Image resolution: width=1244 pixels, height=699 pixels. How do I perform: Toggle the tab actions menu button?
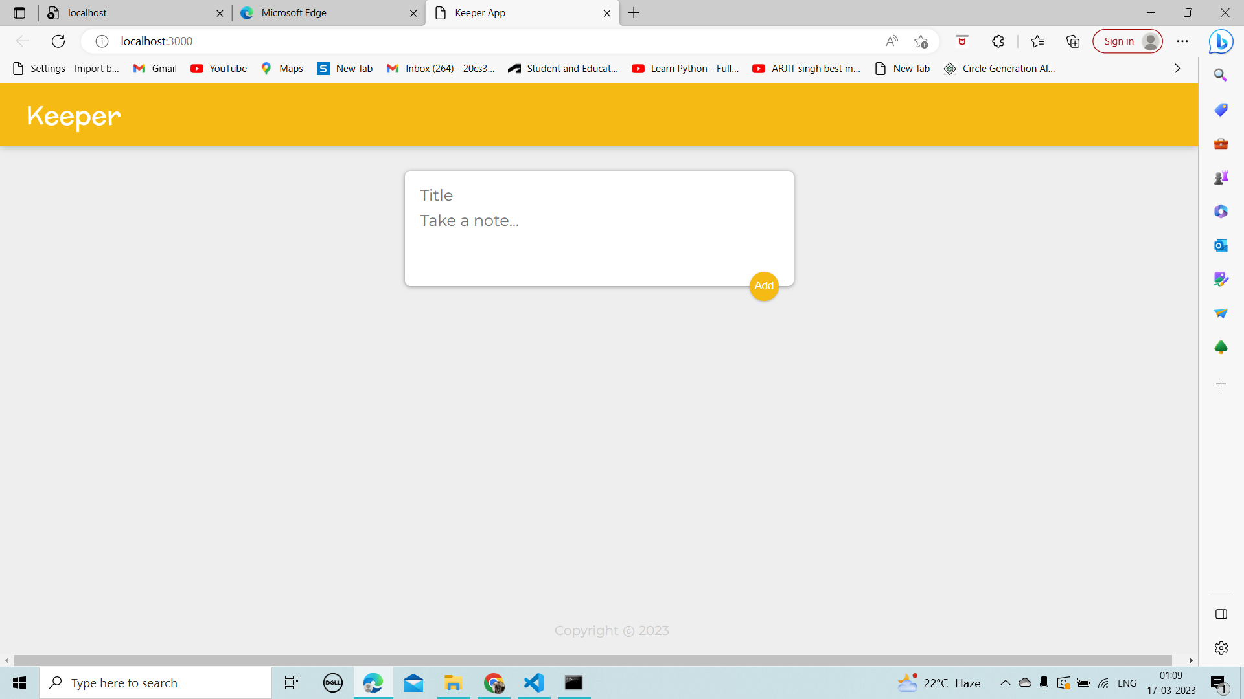coord(19,13)
